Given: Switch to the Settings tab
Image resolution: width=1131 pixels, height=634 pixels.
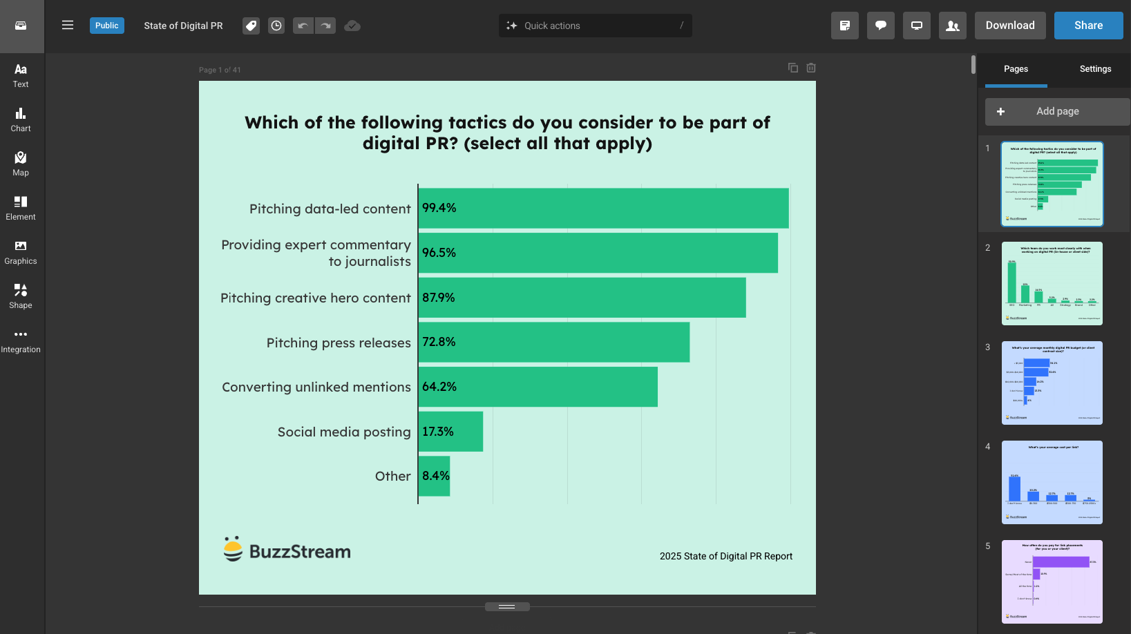Looking at the screenshot, I should pos(1094,69).
